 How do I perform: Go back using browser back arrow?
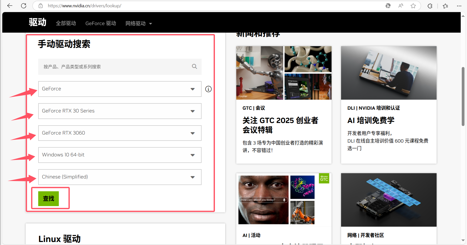[10, 6]
